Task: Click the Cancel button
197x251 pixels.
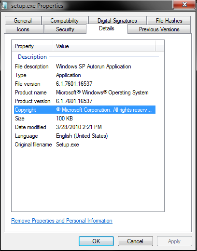Action: pos(135,241)
